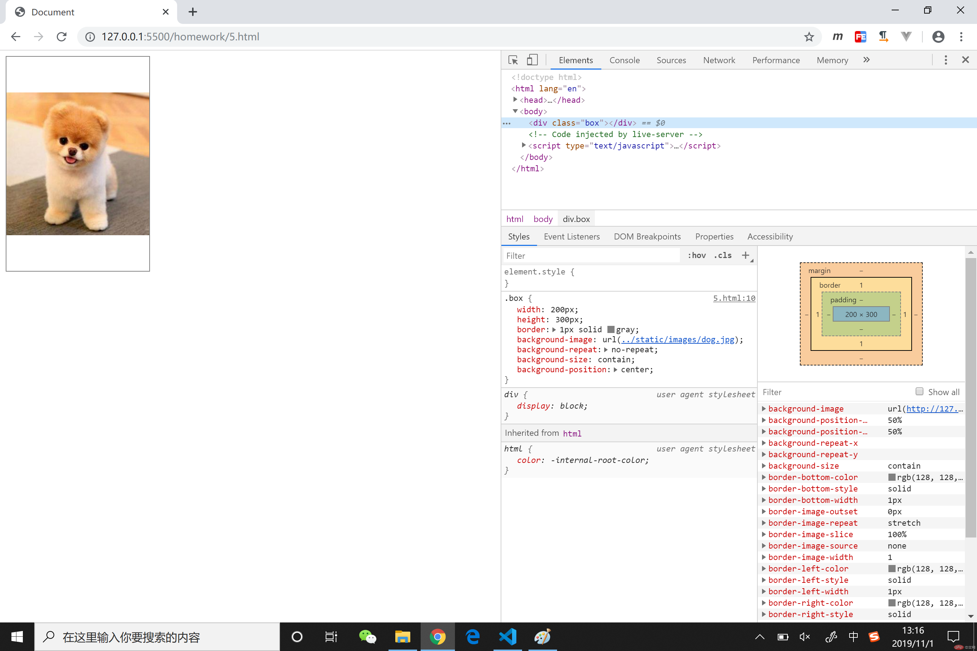977x651 pixels.
Task: Open the 'm' browser extension
Action: (837, 37)
